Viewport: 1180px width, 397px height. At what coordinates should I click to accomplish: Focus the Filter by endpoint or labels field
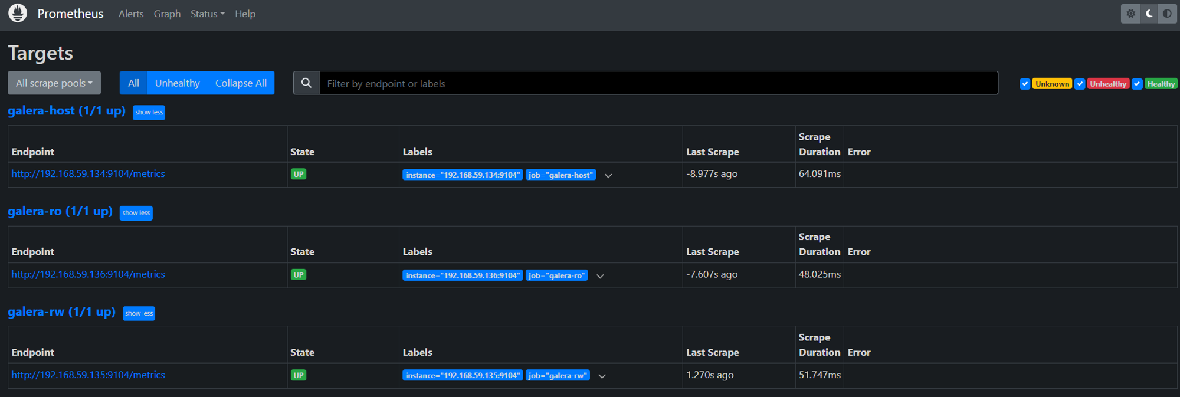click(x=658, y=83)
